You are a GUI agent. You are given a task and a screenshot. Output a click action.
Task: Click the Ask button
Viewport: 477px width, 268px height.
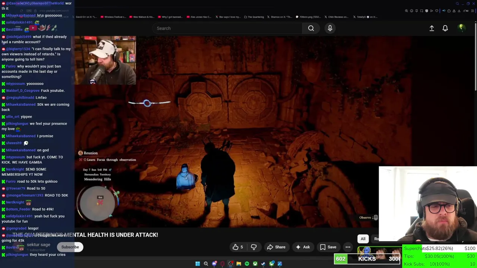[303, 247]
